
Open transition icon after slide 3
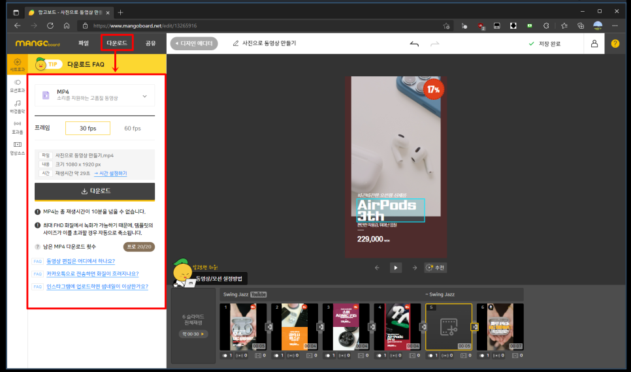click(x=372, y=326)
